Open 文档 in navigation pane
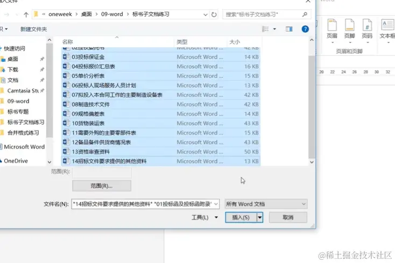Viewport: 395px width, 263px height. pyautogui.click(x=12, y=80)
